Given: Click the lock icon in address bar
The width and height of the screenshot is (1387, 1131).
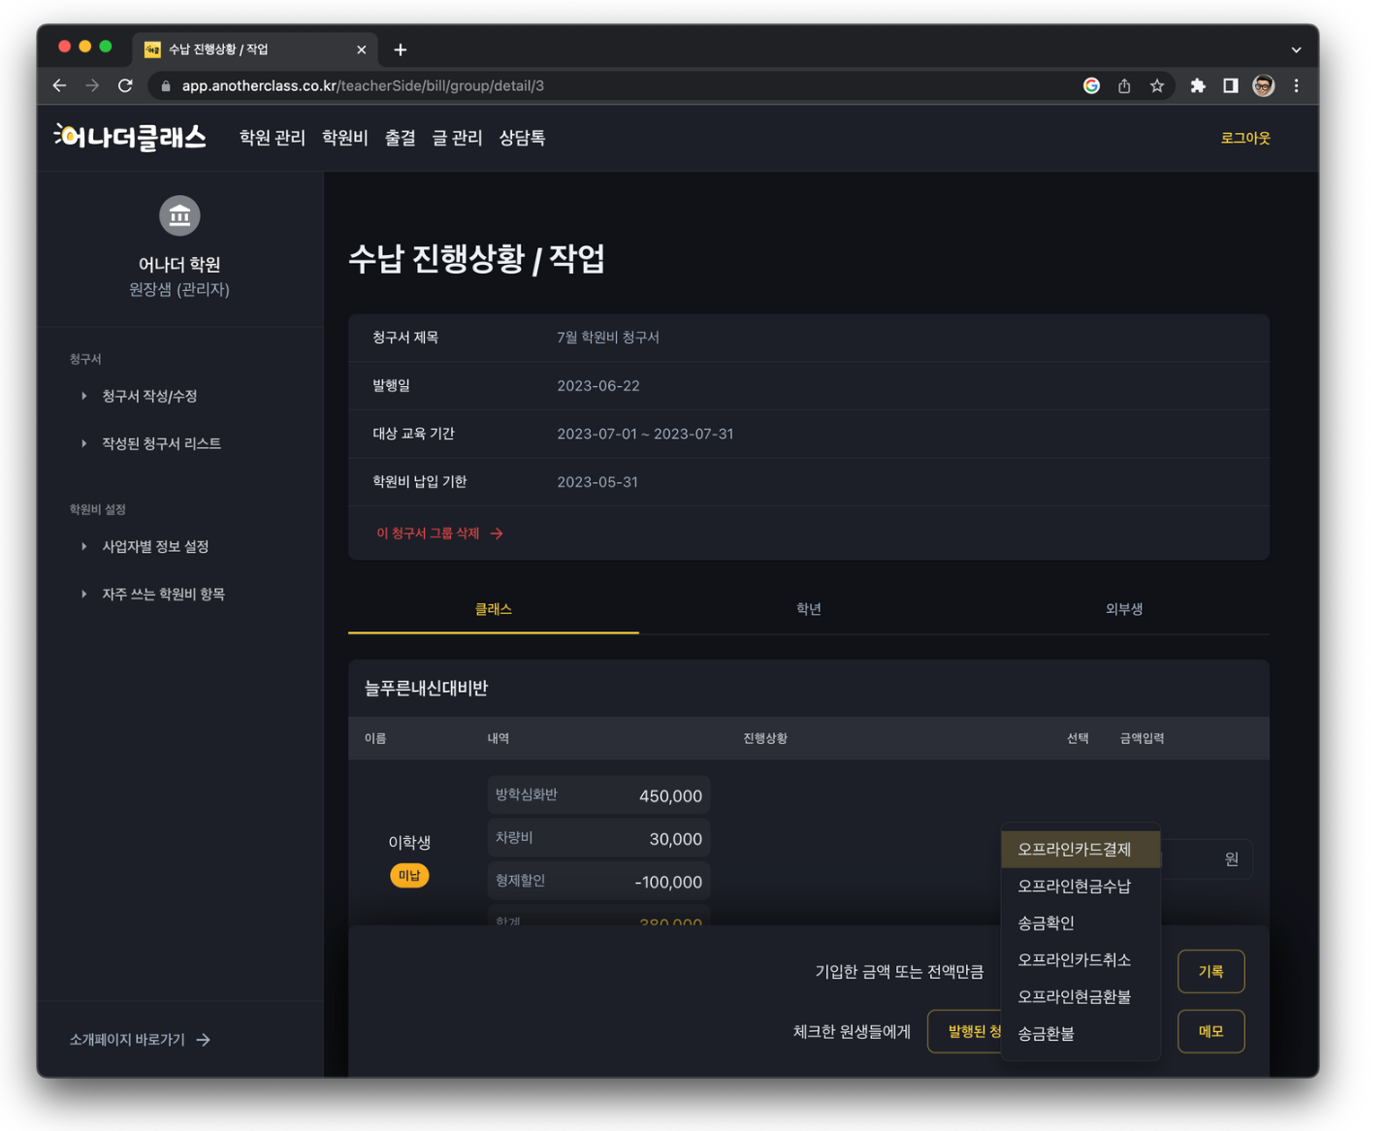Looking at the screenshot, I should pyautogui.click(x=165, y=85).
